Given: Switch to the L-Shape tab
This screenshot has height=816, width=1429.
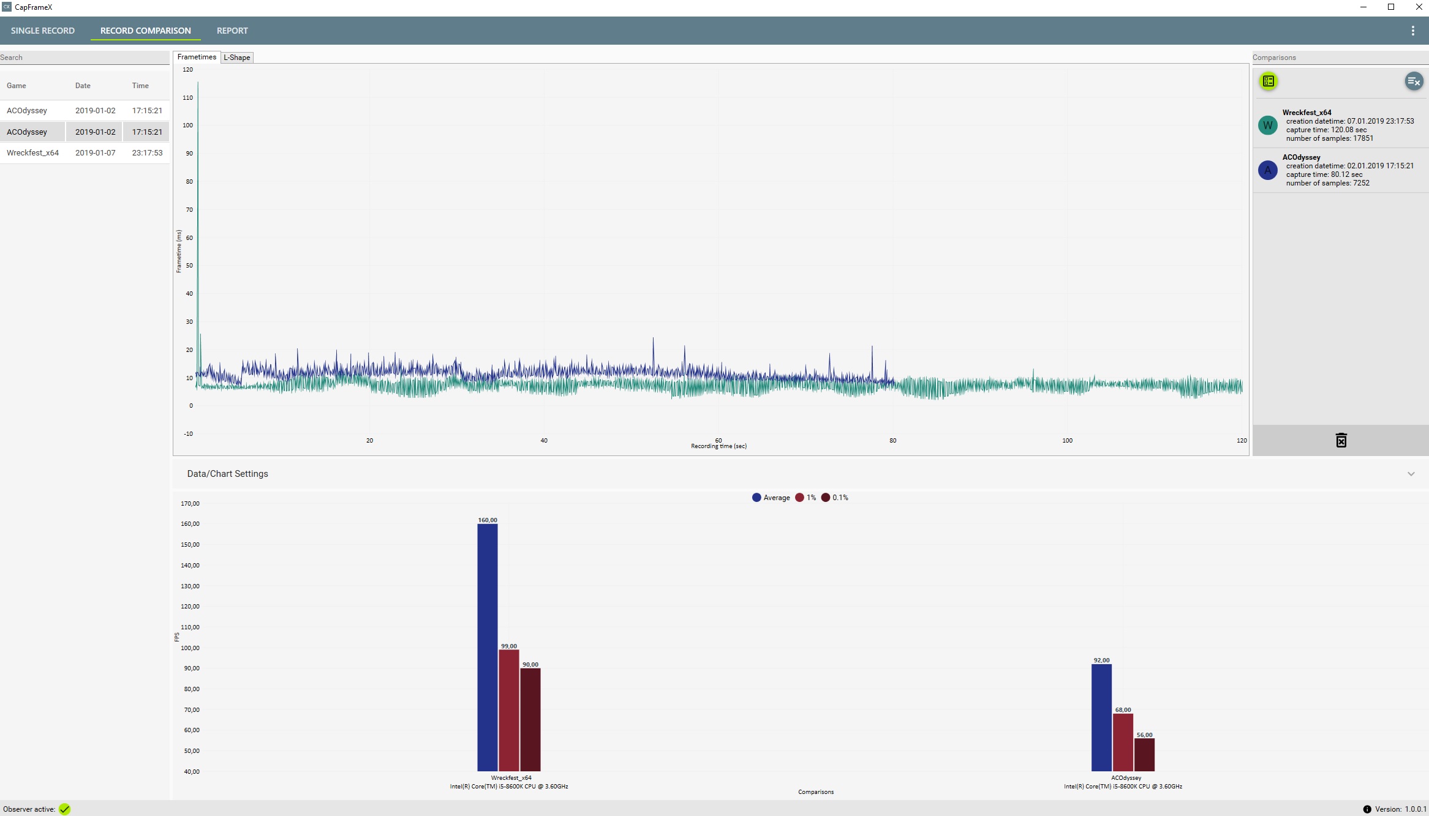Looking at the screenshot, I should click(237, 58).
